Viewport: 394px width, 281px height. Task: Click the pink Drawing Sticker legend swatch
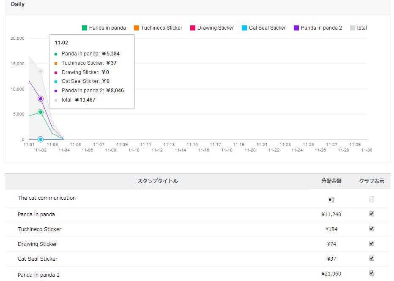click(193, 28)
